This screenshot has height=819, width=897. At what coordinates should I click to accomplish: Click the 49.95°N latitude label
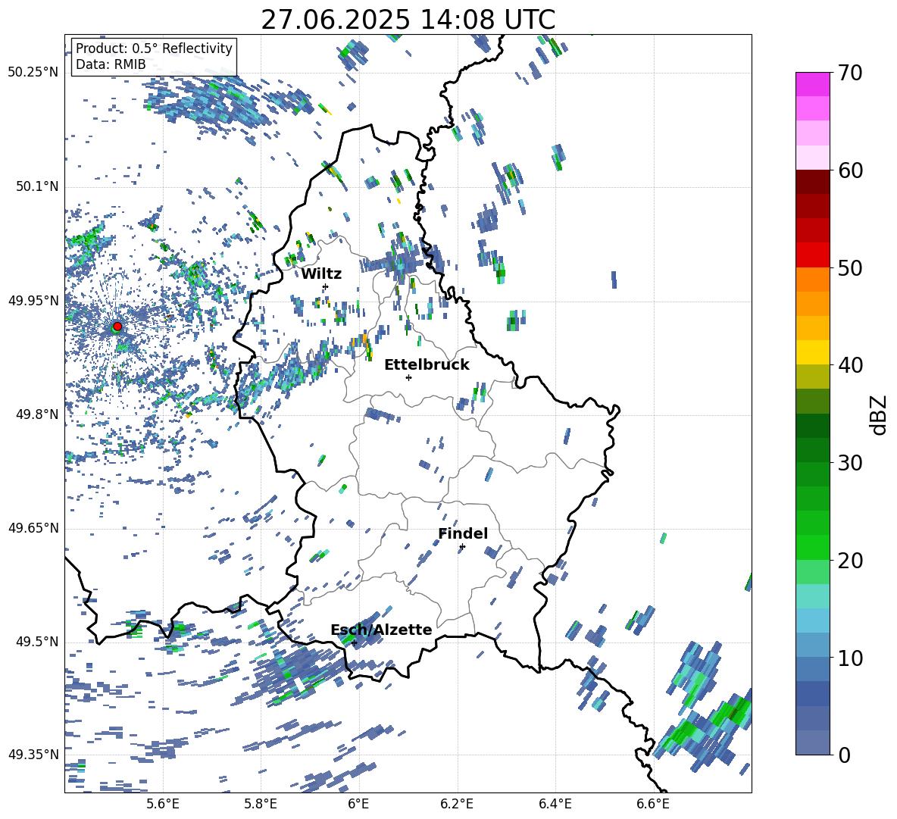33,300
